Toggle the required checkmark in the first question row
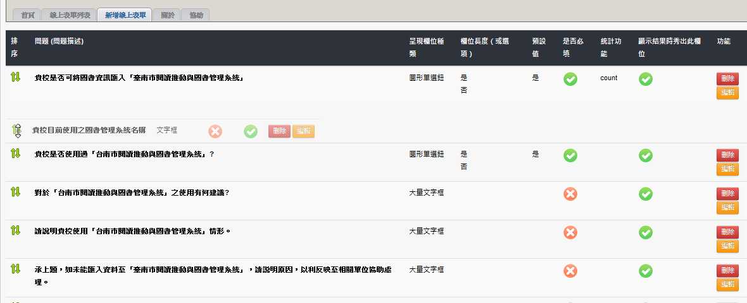747x303 pixels. tap(570, 79)
